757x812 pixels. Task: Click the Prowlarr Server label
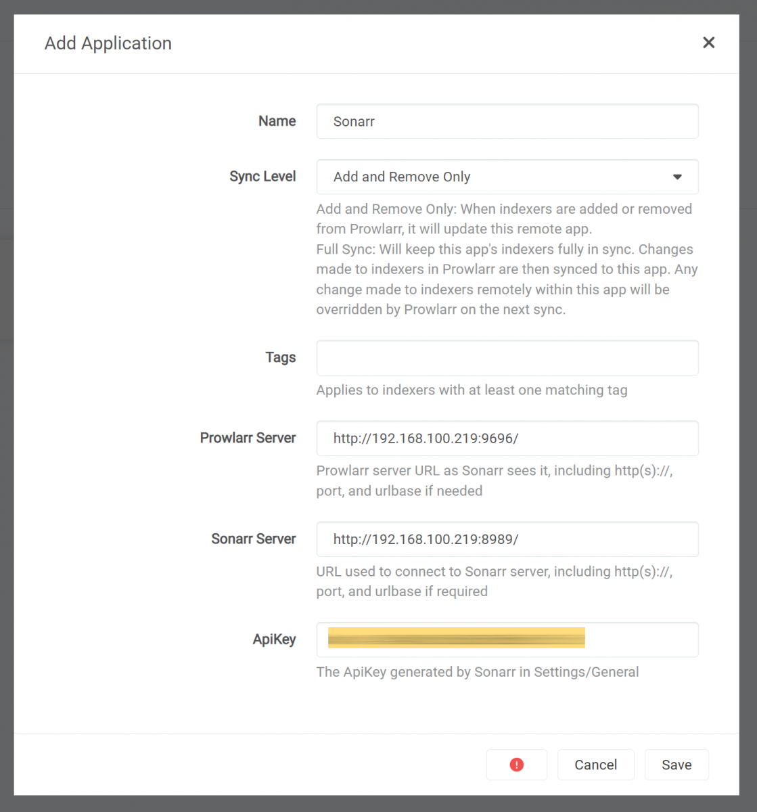click(x=248, y=438)
